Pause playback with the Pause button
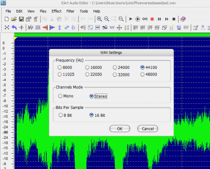210x169 pixels. point(159,19)
